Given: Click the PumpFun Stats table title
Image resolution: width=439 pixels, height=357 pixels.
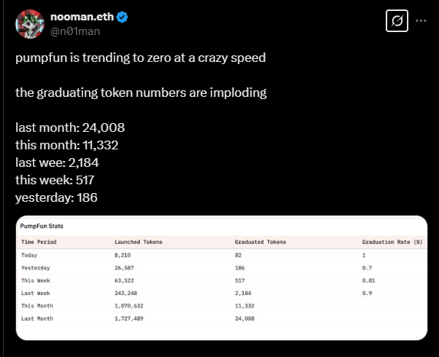Looking at the screenshot, I should pyautogui.click(x=42, y=227).
